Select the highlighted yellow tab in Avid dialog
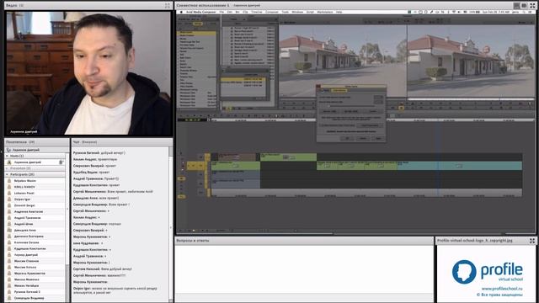The image size is (539, 303). [x=339, y=90]
